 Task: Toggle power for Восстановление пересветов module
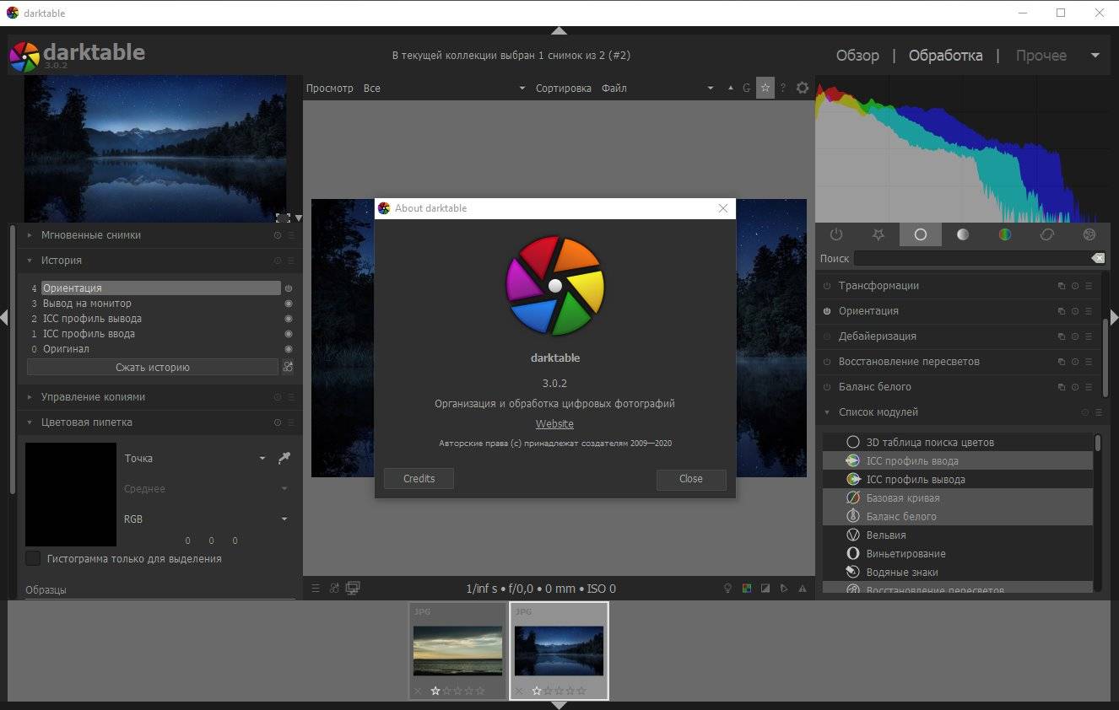coord(827,362)
